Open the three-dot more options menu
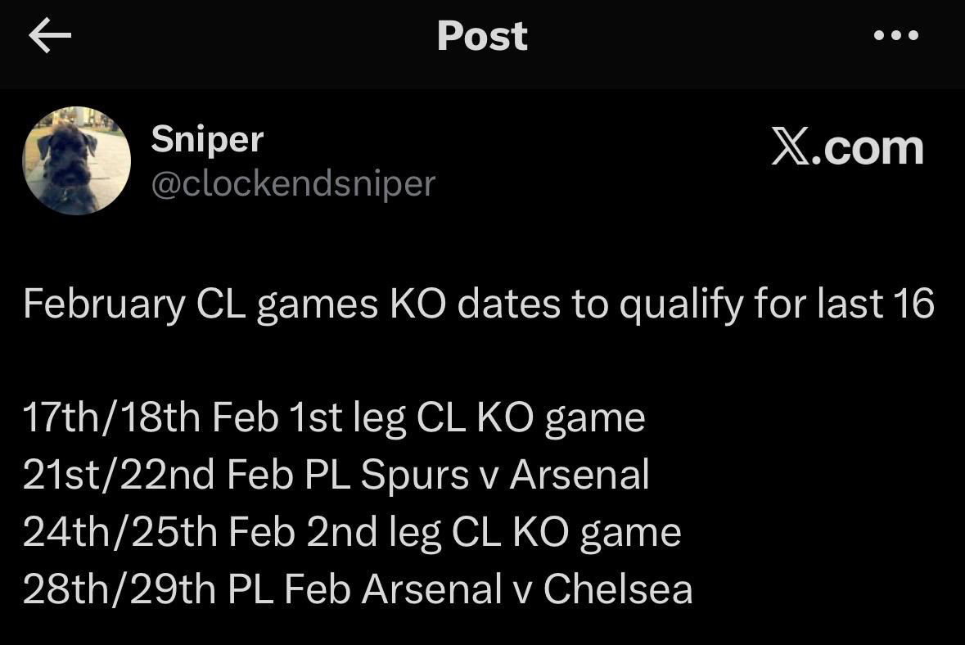965x645 pixels. coord(896,36)
